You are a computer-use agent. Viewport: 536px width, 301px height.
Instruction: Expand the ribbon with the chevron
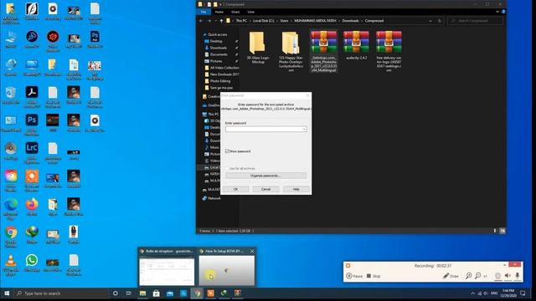[x=497, y=12]
